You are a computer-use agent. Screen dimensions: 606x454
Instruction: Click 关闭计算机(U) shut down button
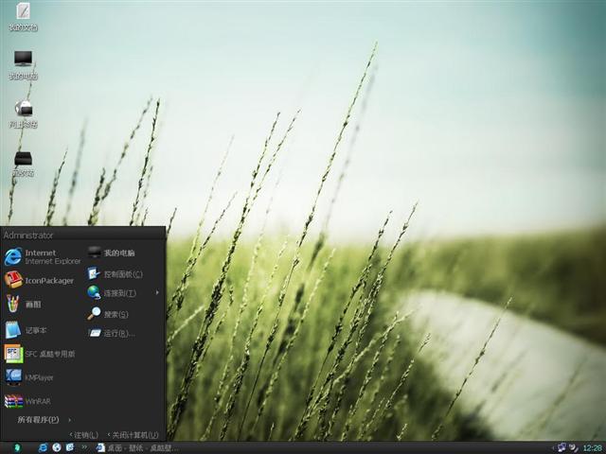[x=133, y=435]
